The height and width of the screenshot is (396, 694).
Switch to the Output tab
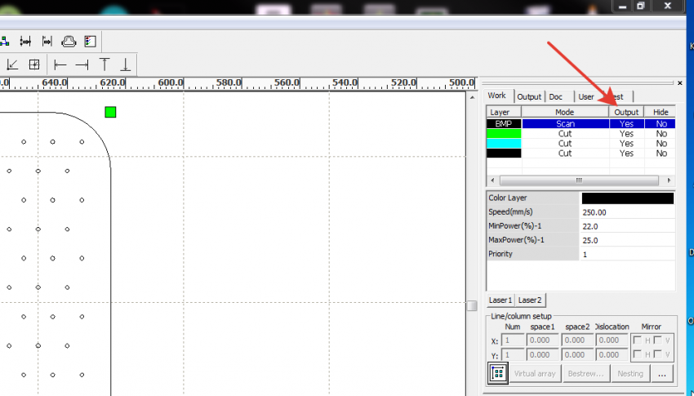(529, 96)
